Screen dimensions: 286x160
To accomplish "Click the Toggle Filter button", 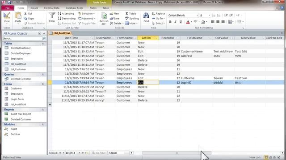I will tap(87, 24).
